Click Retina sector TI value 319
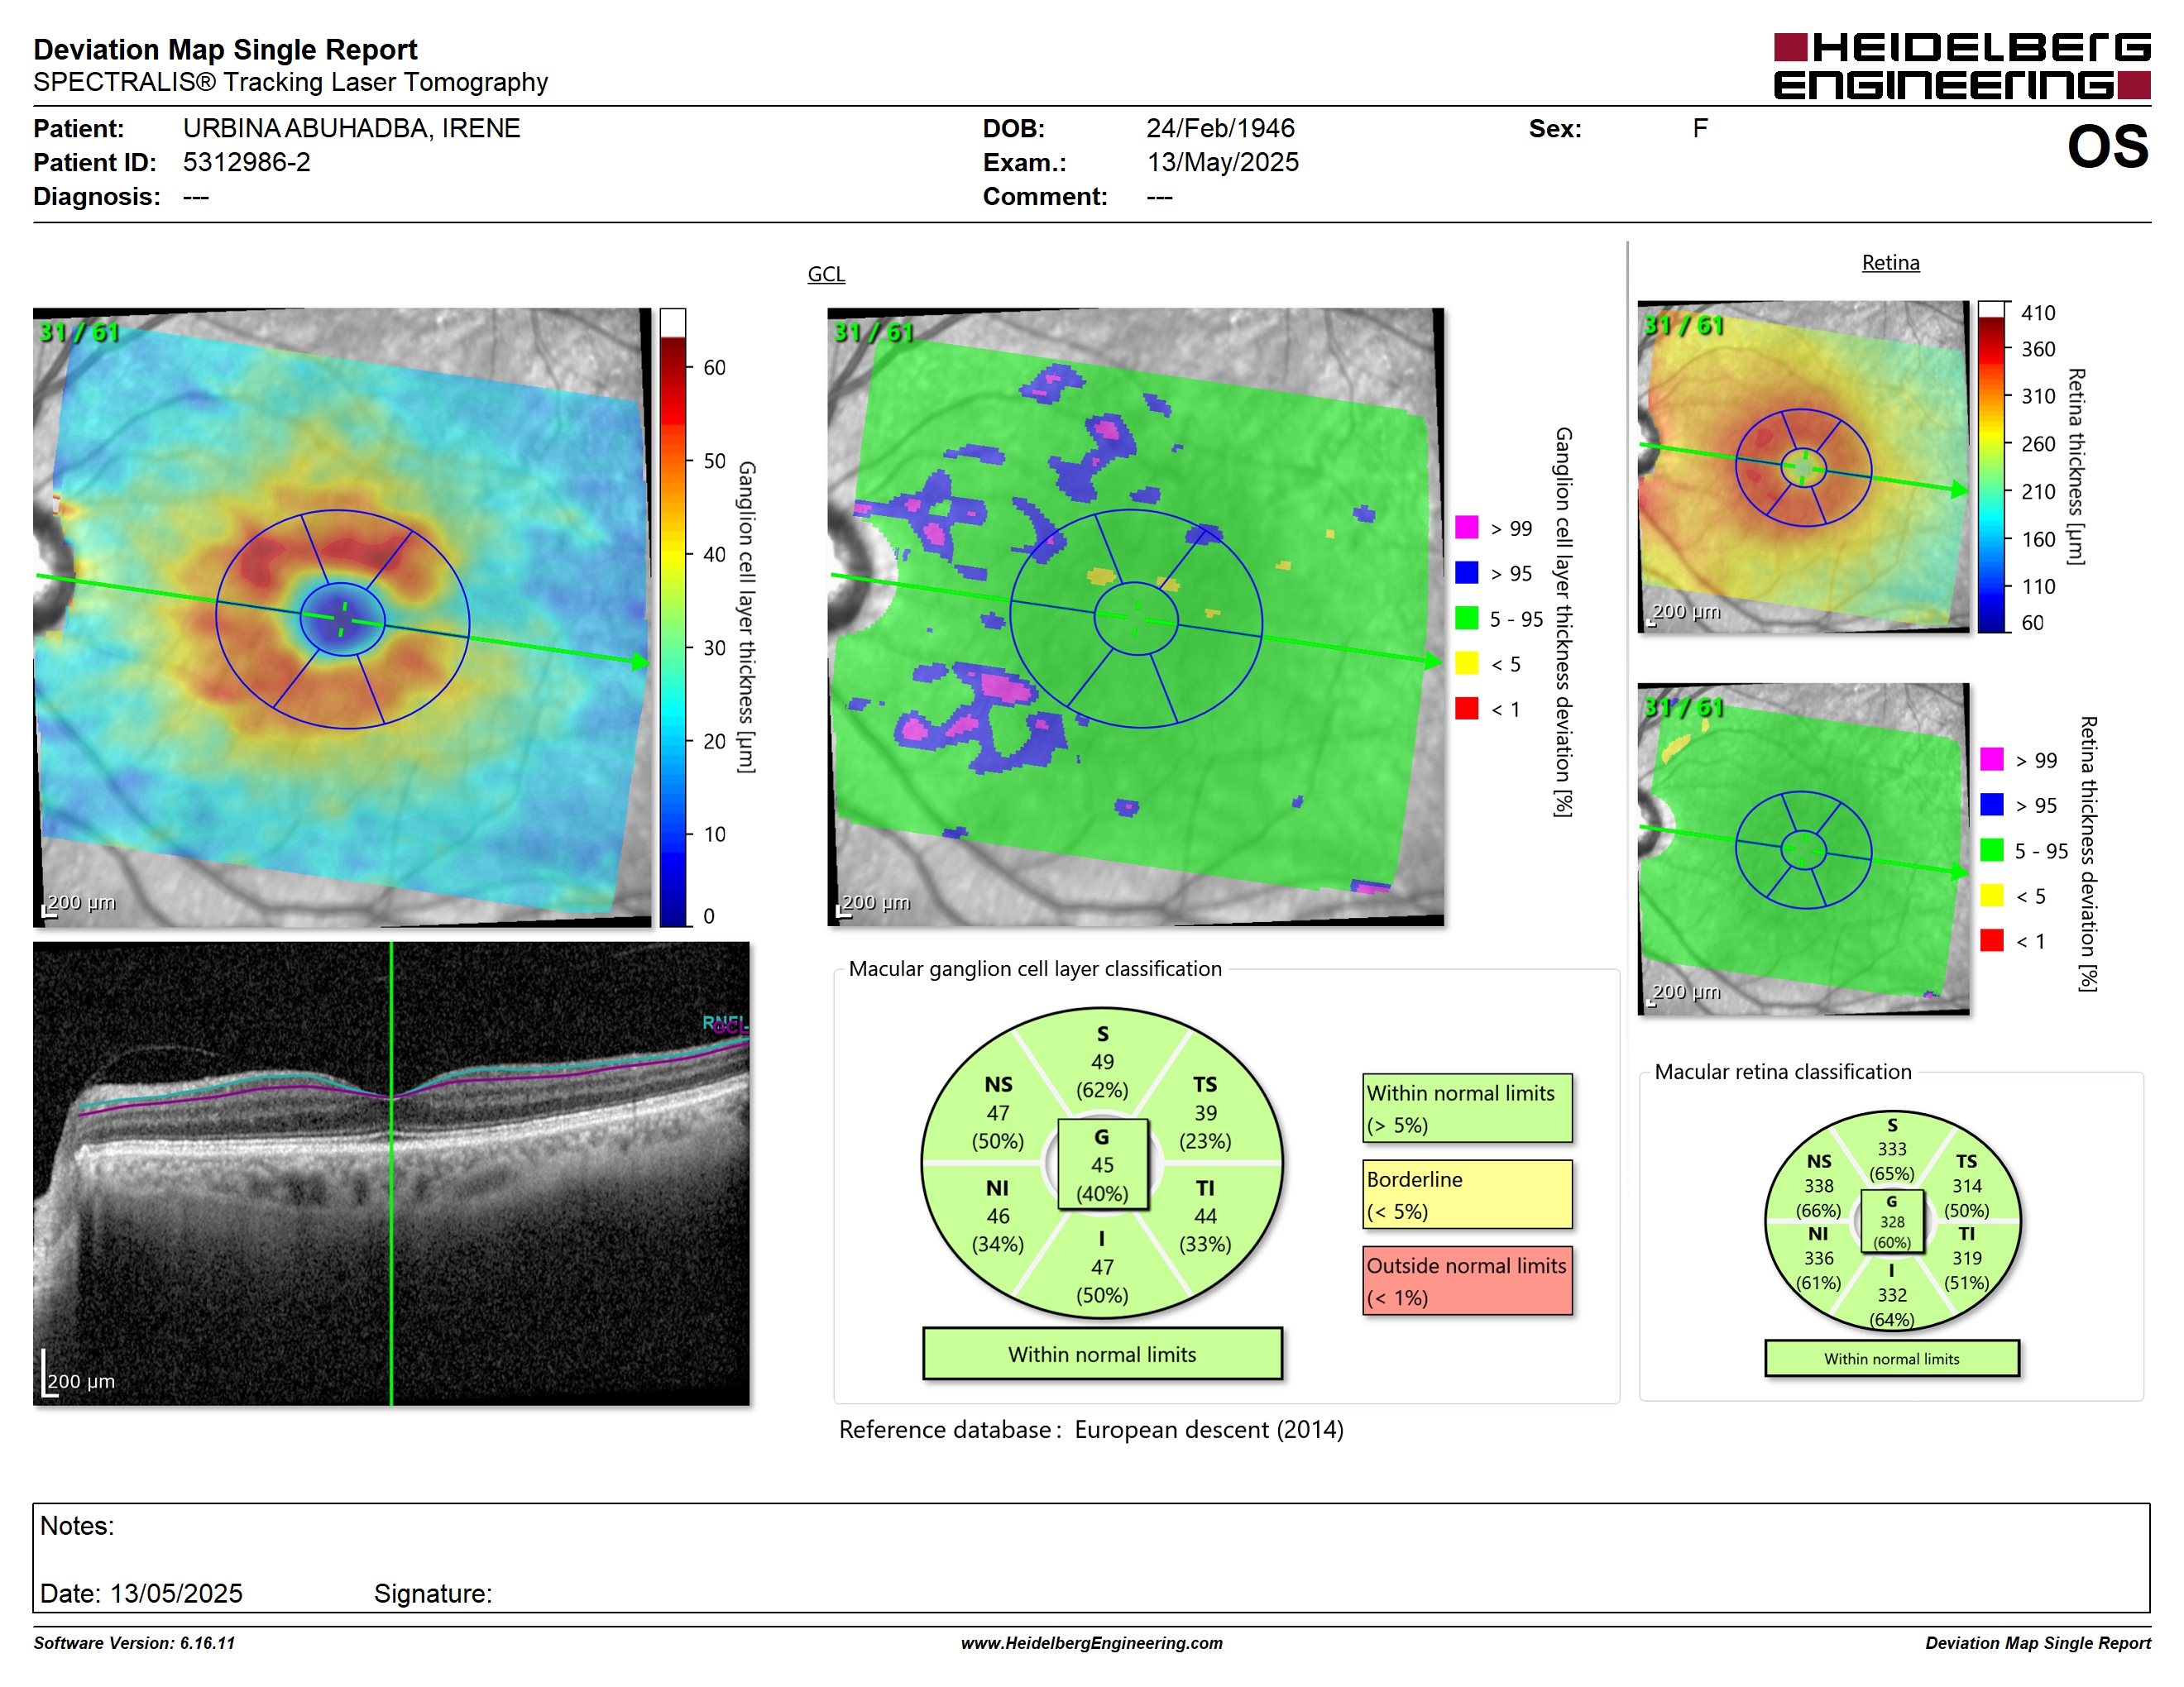2184x1687 pixels. click(1966, 1259)
